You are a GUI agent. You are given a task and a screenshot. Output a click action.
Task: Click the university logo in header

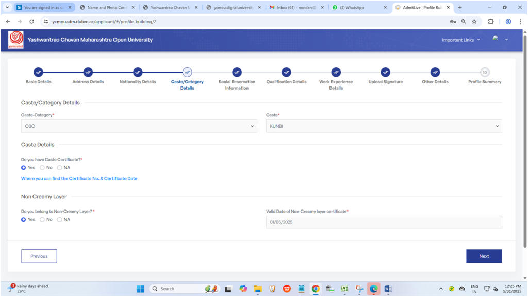16,40
